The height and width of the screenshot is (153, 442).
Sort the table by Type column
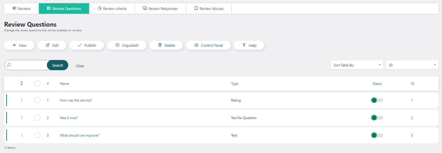[x=235, y=84]
